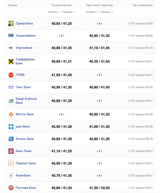160x193 pixels.
Task: Open the Креді Агріколь Банк link
Action: click(x=26, y=101)
